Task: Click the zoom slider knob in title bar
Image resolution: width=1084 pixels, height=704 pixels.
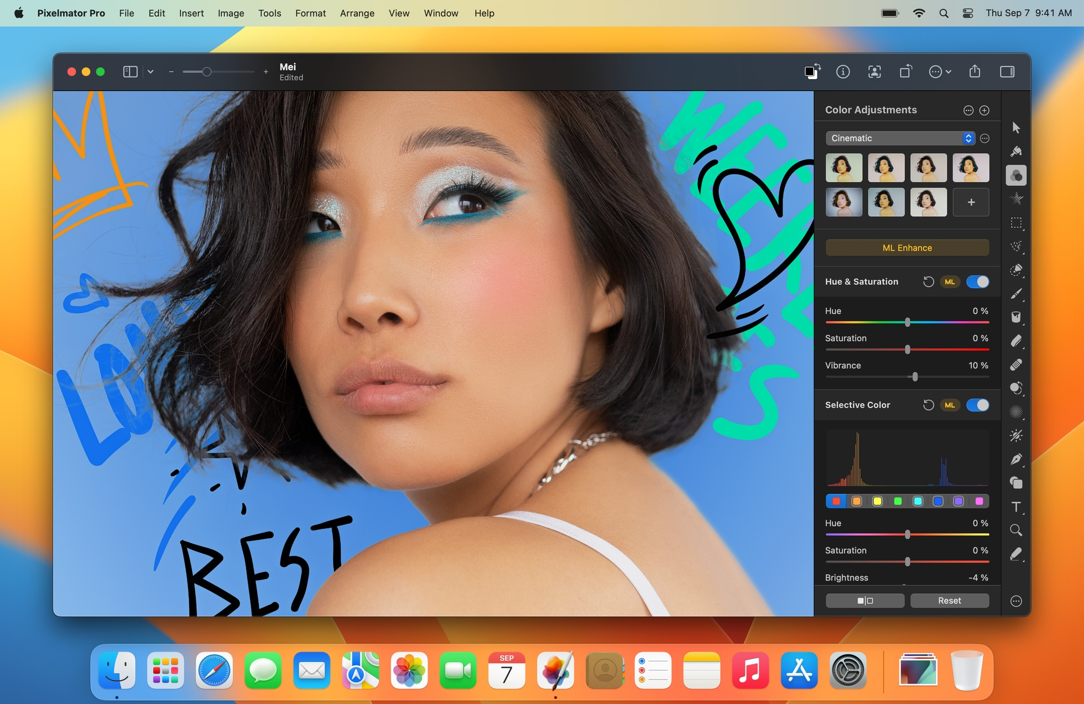Action: (x=206, y=71)
